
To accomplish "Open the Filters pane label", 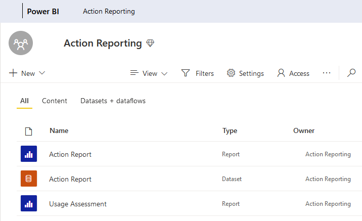I will (205, 73).
